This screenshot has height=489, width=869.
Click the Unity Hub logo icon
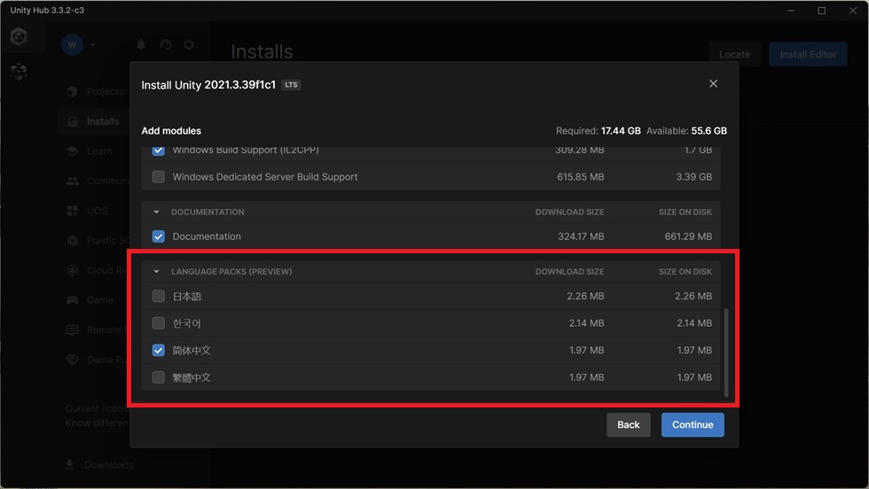(19, 36)
